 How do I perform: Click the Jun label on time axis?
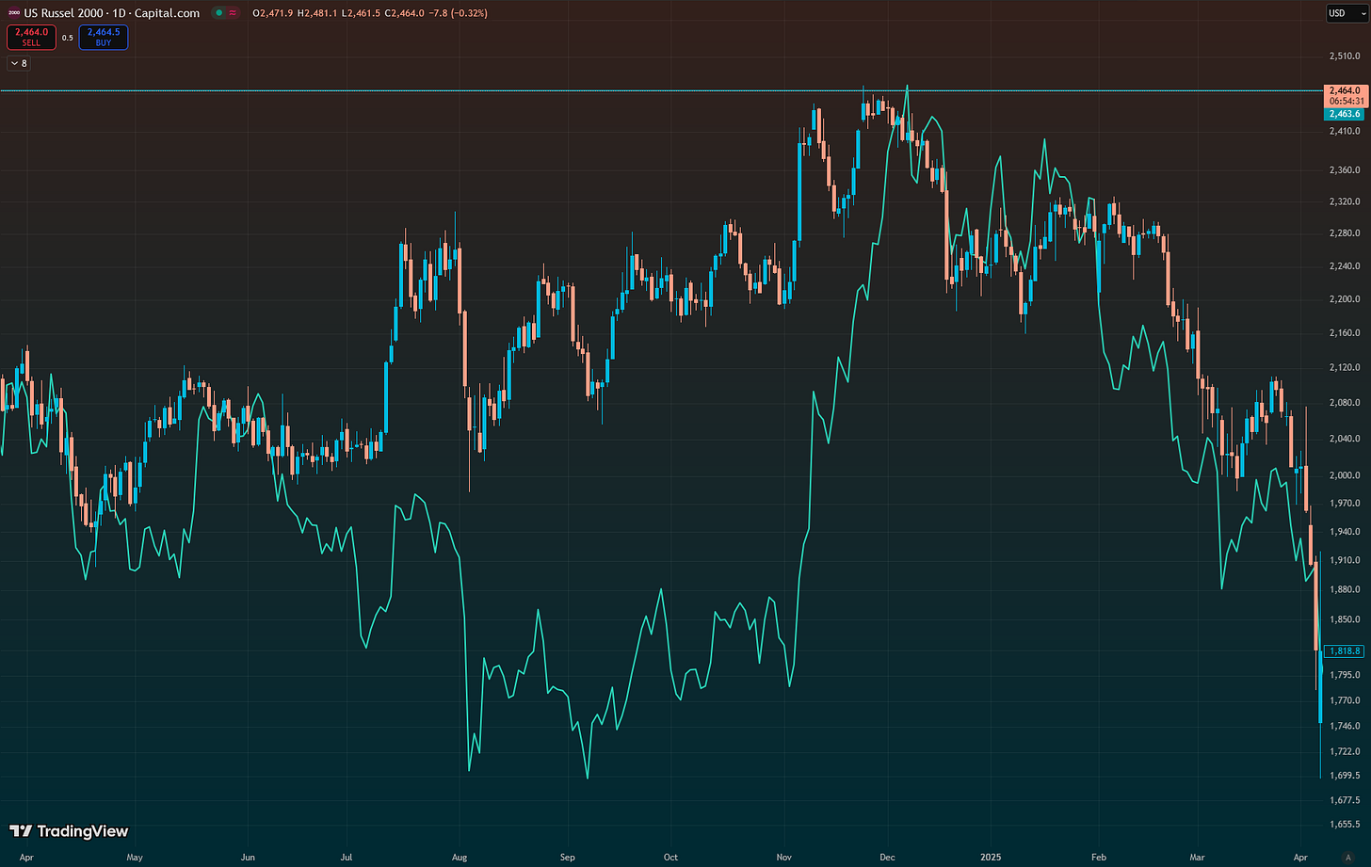tap(248, 858)
